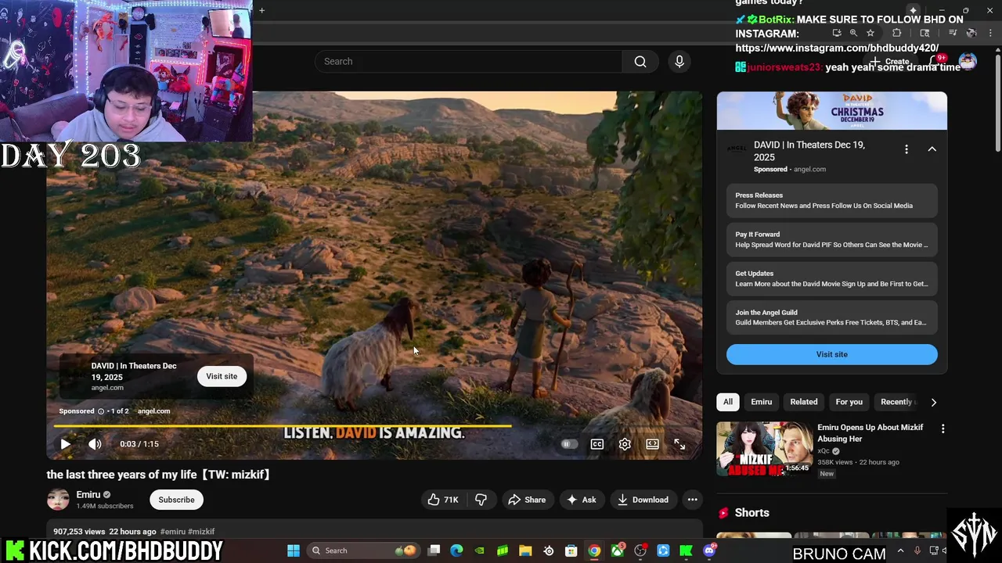This screenshot has height=563, width=1002.
Task: Open a new Chrome tab with plus
Action: coord(261,10)
